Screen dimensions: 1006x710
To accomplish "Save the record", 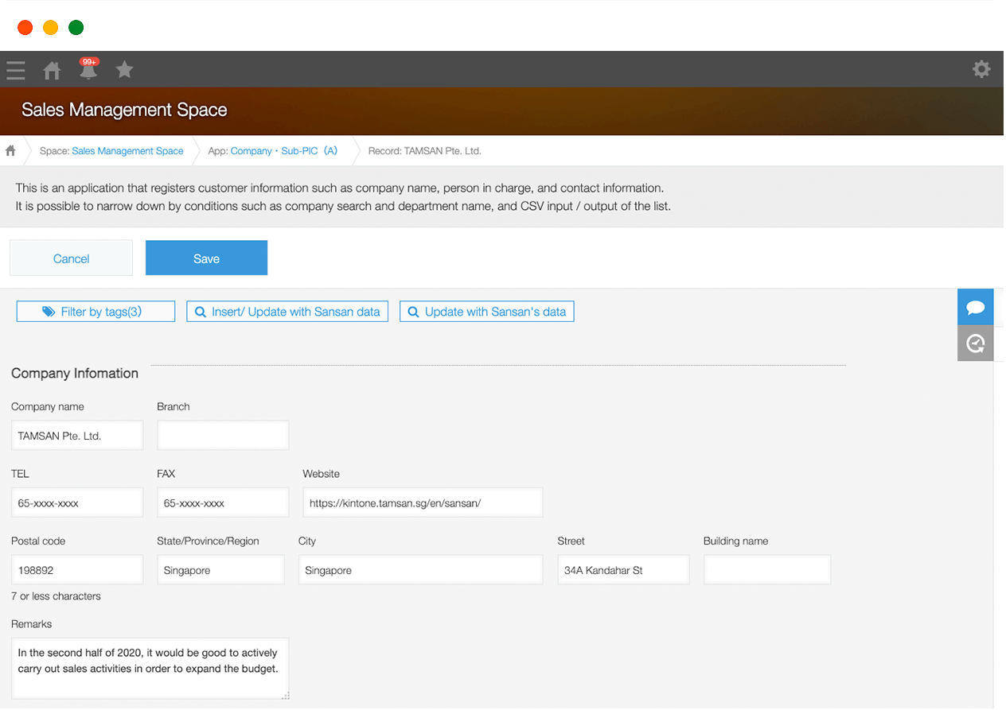I will tap(206, 258).
